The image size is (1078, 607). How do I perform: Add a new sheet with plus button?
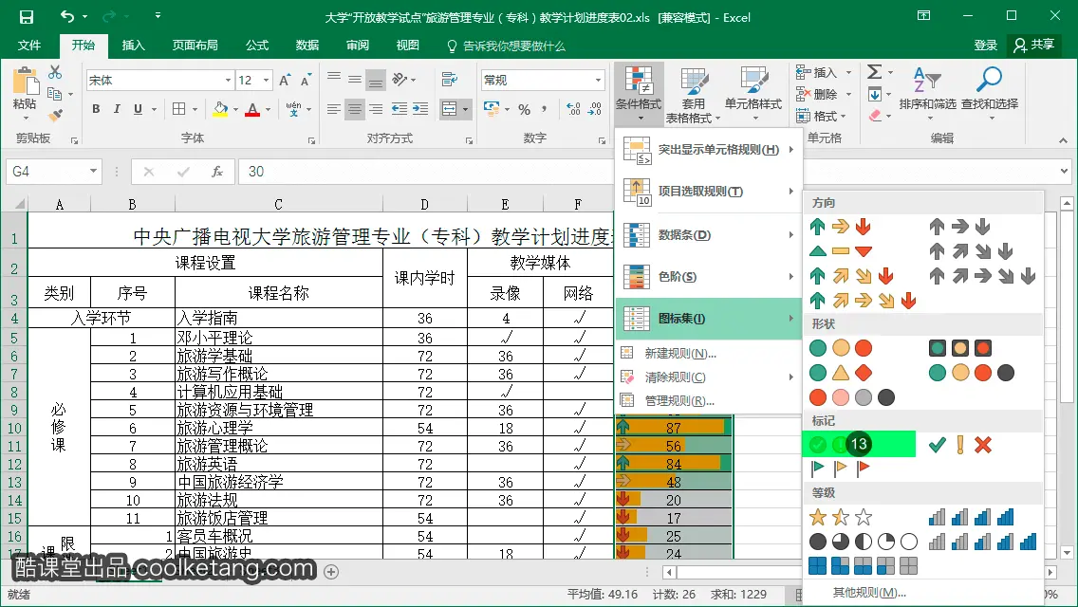[331, 572]
